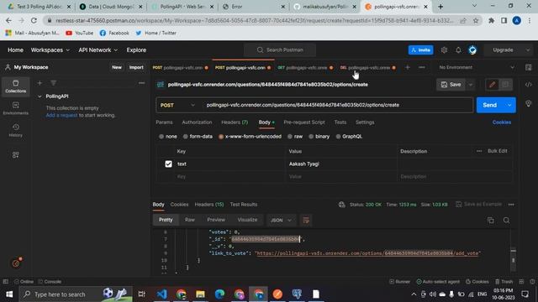Click the Save button
This screenshot has width=538, height=302.
tap(451, 85)
